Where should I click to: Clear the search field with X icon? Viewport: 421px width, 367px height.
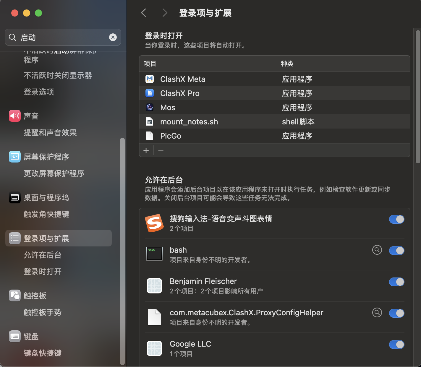pos(113,37)
